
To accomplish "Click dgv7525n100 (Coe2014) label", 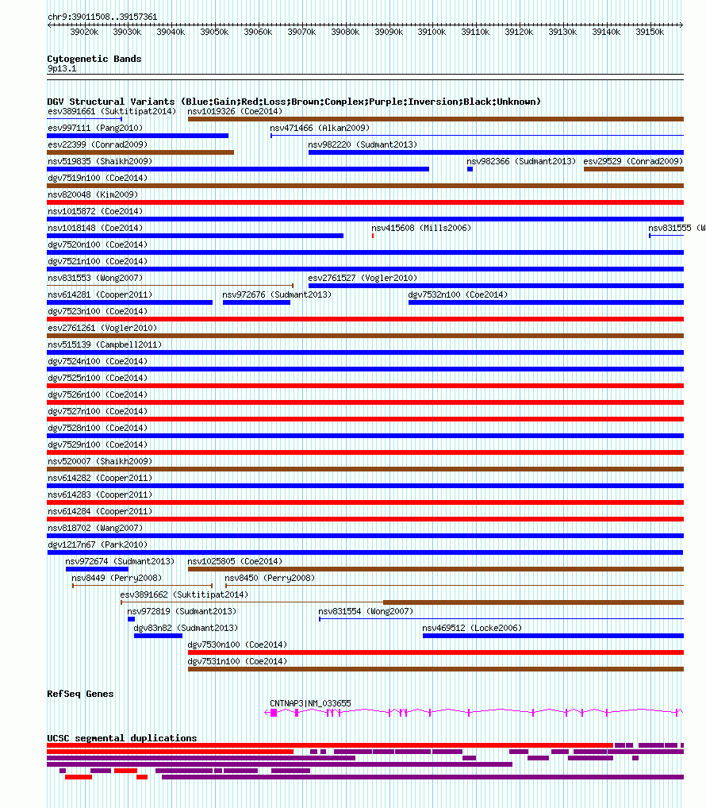I will pyautogui.click(x=98, y=378).
